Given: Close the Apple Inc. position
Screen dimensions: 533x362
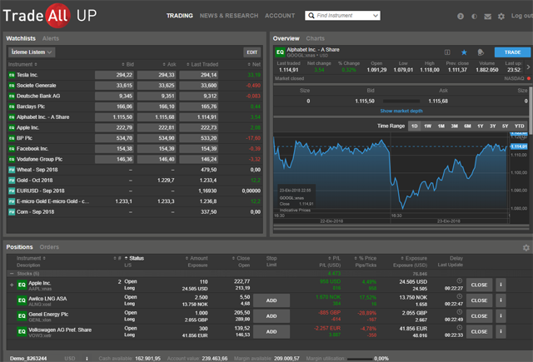Looking at the screenshot, I should tap(479, 285).
